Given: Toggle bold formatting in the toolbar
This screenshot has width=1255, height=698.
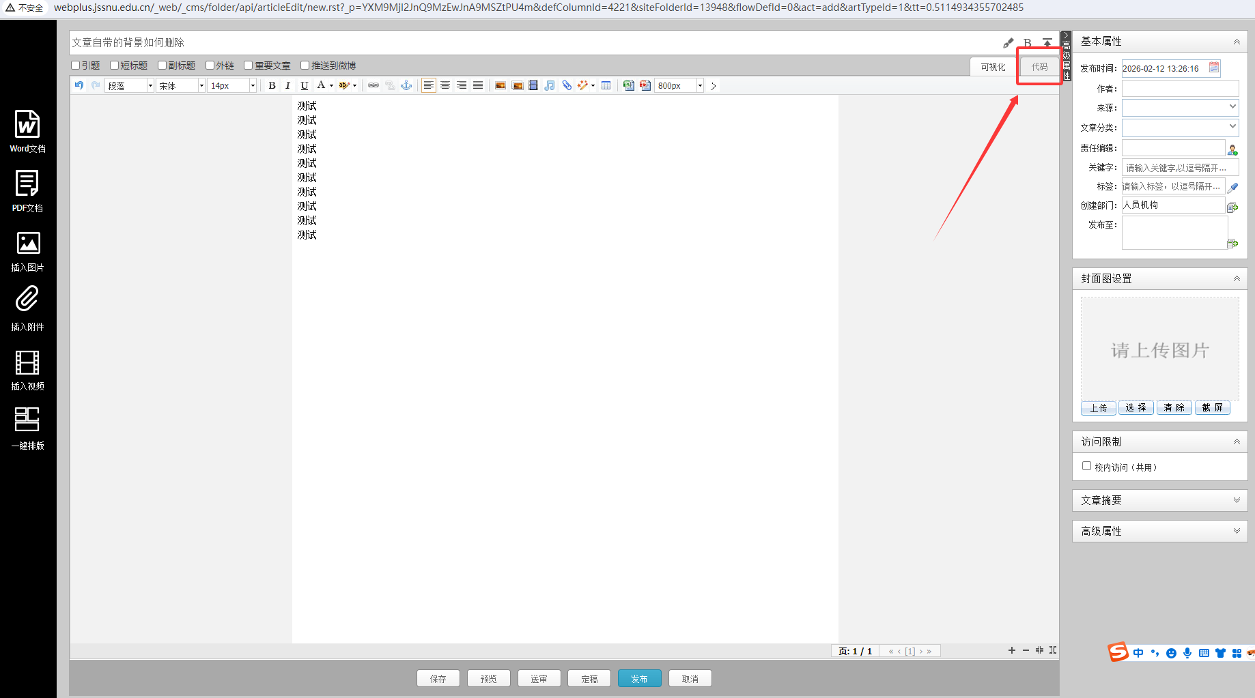Looking at the screenshot, I should (x=272, y=85).
